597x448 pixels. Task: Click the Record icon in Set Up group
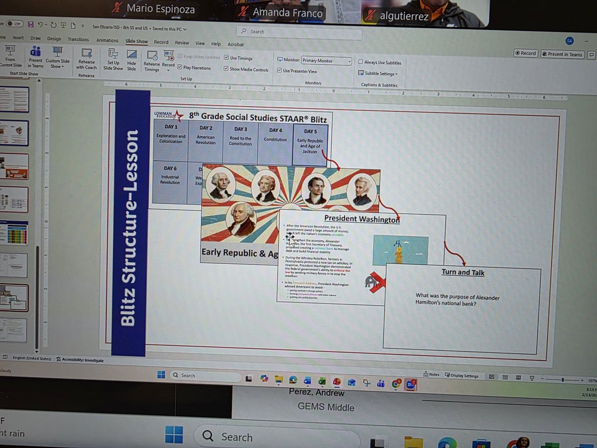coord(169,56)
